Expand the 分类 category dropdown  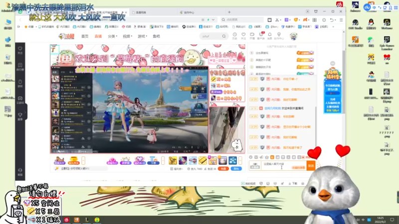point(112,36)
